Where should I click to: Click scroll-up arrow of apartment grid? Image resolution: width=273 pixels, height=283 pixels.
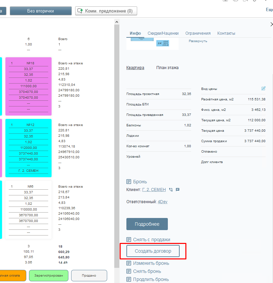(x=117, y=22)
